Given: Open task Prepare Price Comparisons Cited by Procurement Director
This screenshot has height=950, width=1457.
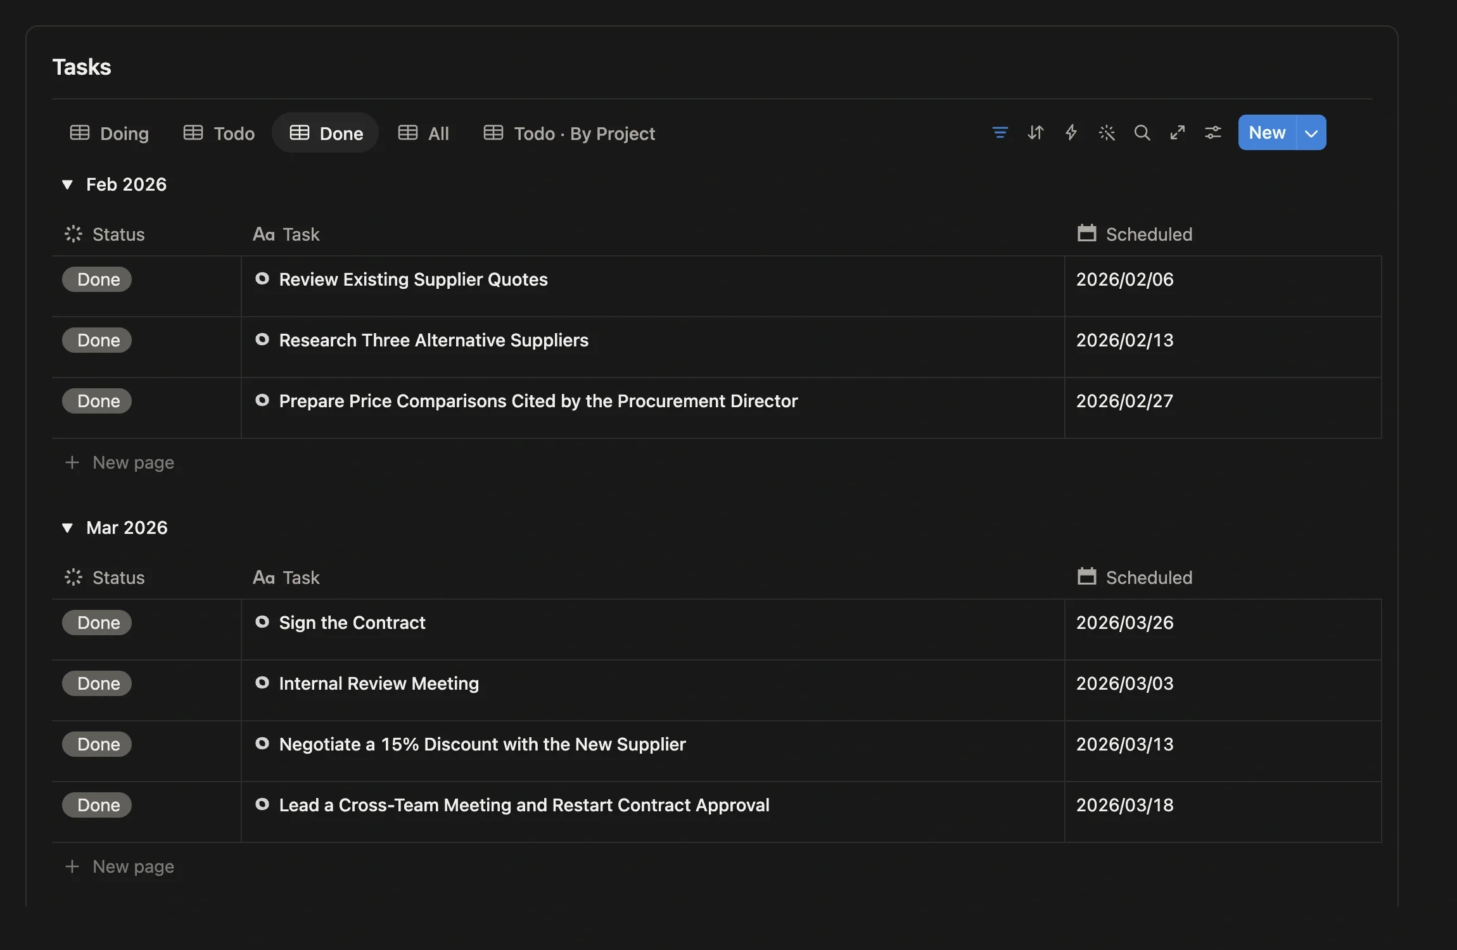Looking at the screenshot, I should click(538, 401).
